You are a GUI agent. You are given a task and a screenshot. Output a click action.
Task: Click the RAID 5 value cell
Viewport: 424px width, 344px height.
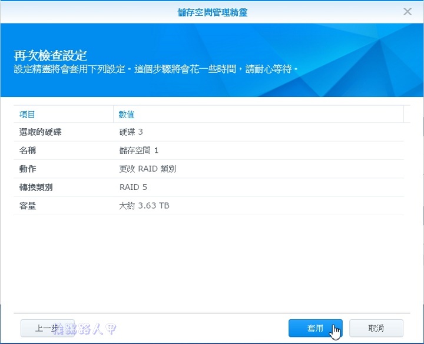coord(133,187)
